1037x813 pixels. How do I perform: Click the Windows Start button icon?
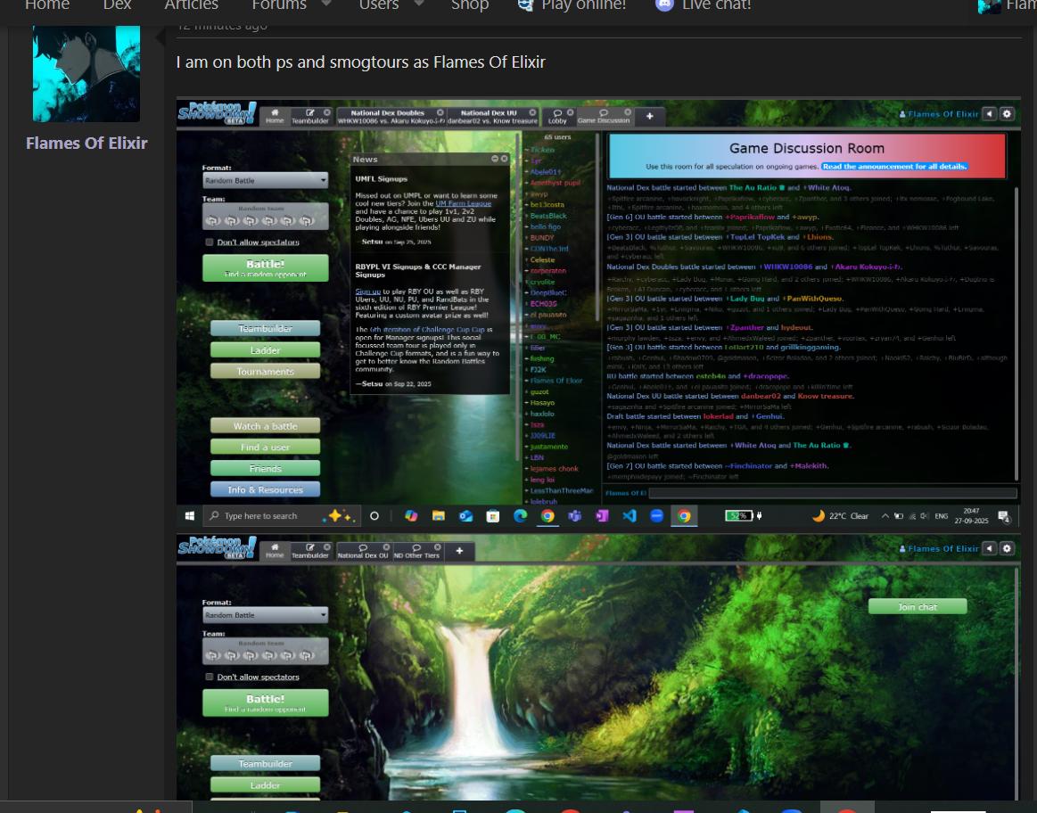(x=190, y=516)
